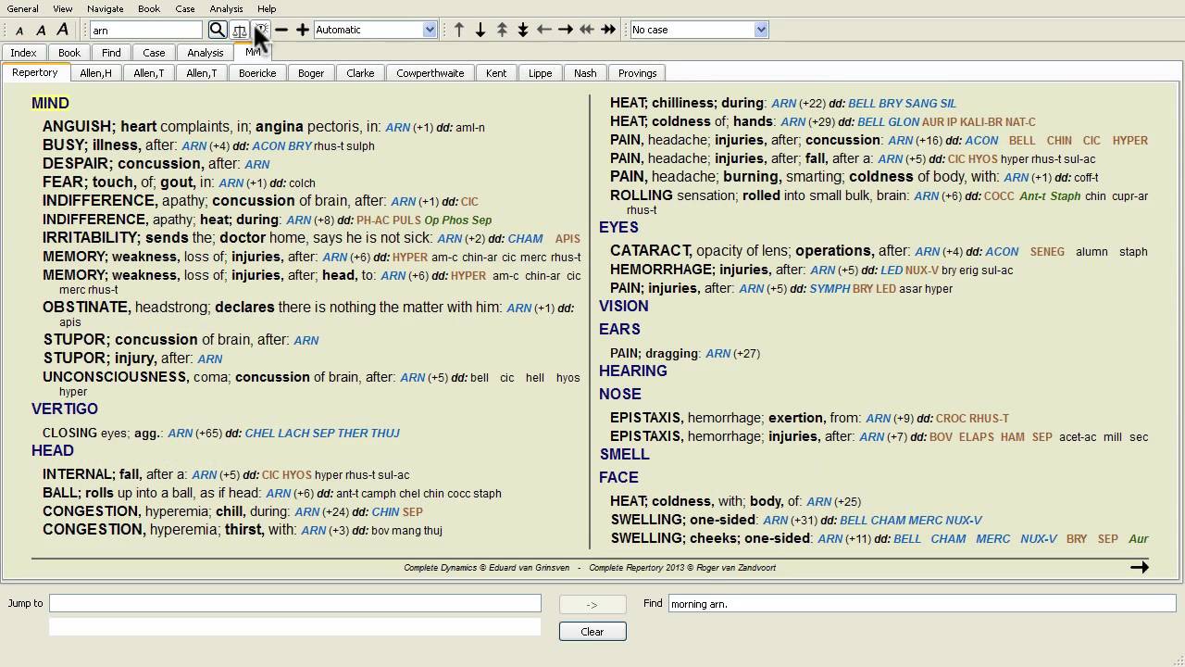Click the Clear button
This screenshot has width=1185, height=667.
click(592, 631)
